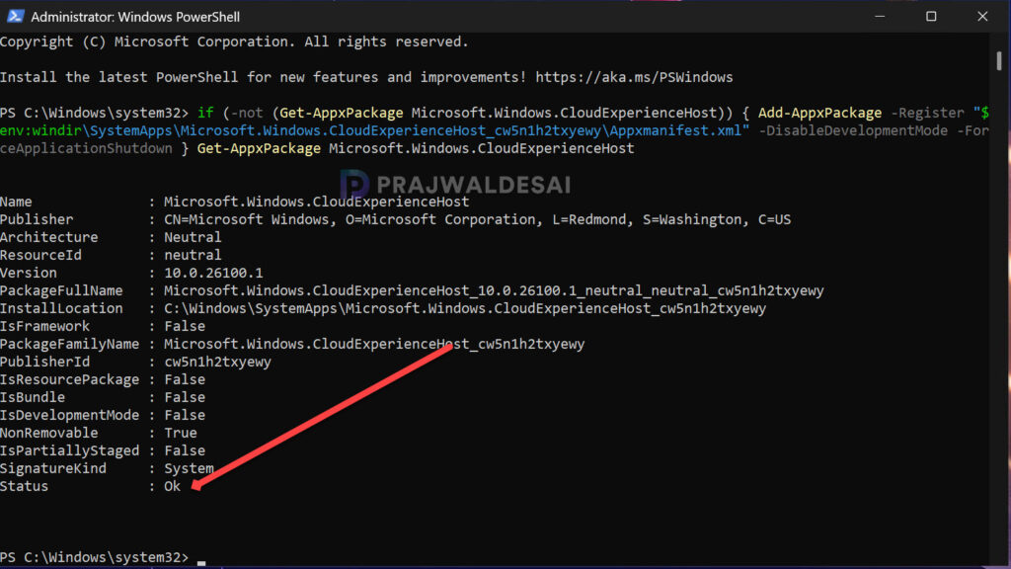Maximize the PowerShell window
Viewport: 1011px width, 569px height.
point(931,16)
